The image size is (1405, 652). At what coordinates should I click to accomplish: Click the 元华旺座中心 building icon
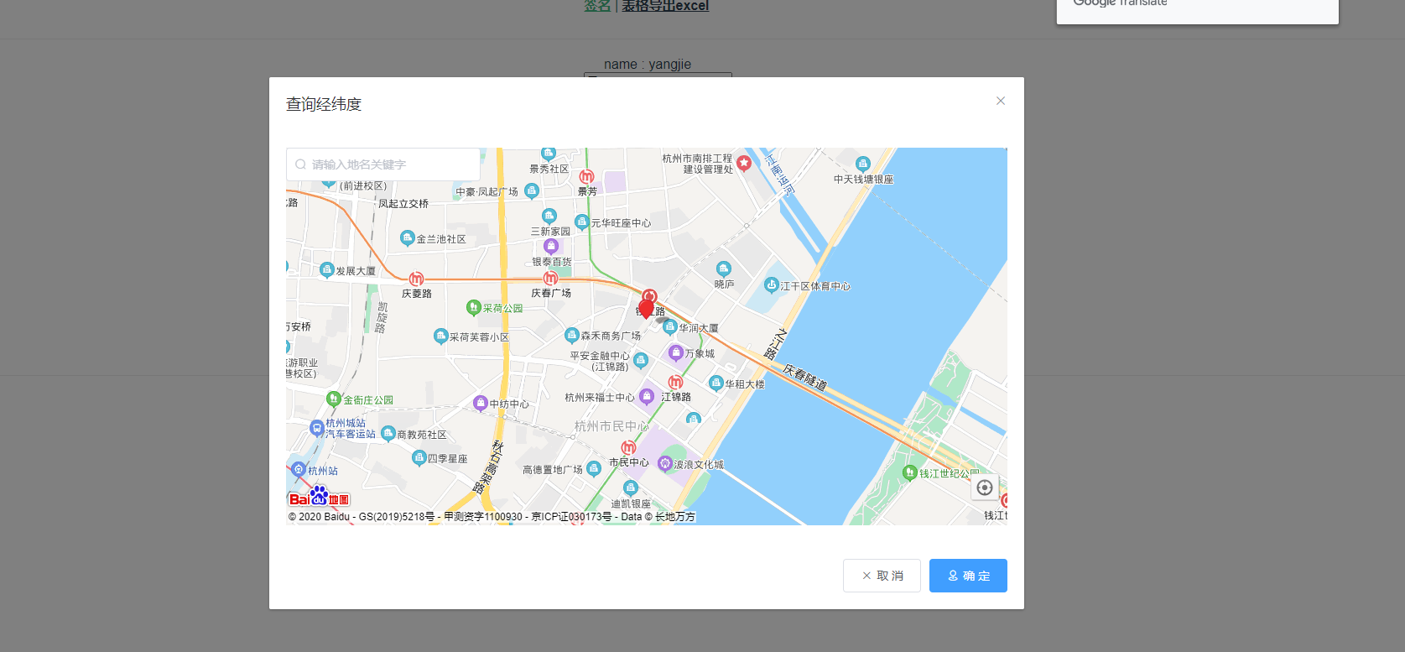click(x=582, y=222)
